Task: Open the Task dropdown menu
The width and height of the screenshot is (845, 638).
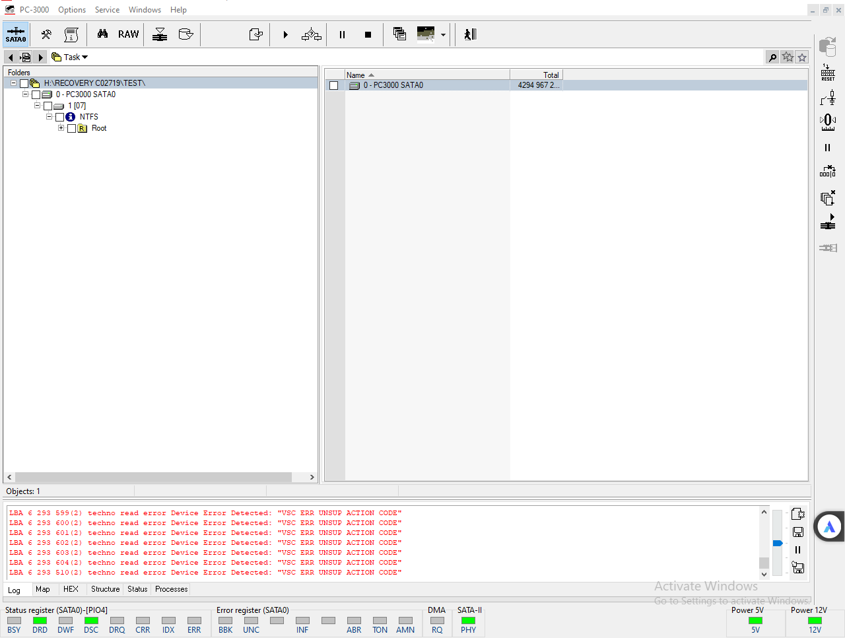Action: 70,57
